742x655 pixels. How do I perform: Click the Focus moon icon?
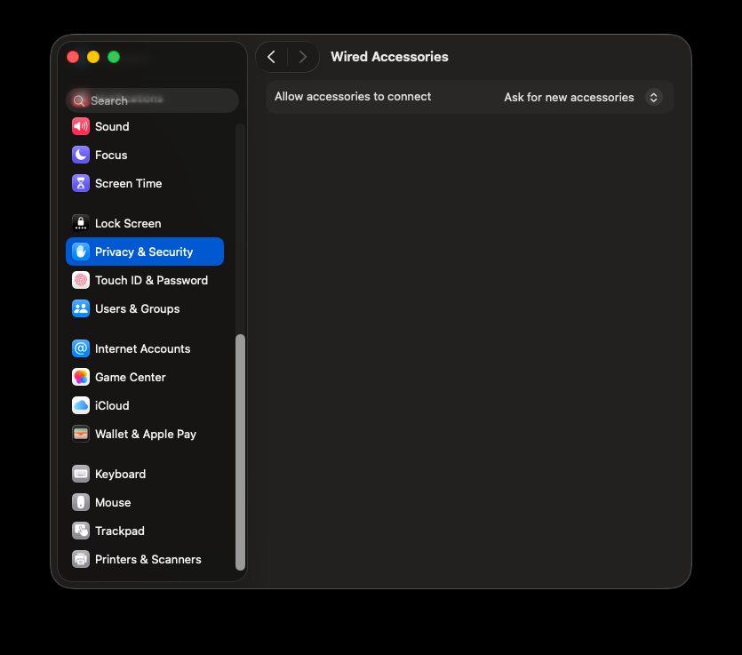pos(81,155)
